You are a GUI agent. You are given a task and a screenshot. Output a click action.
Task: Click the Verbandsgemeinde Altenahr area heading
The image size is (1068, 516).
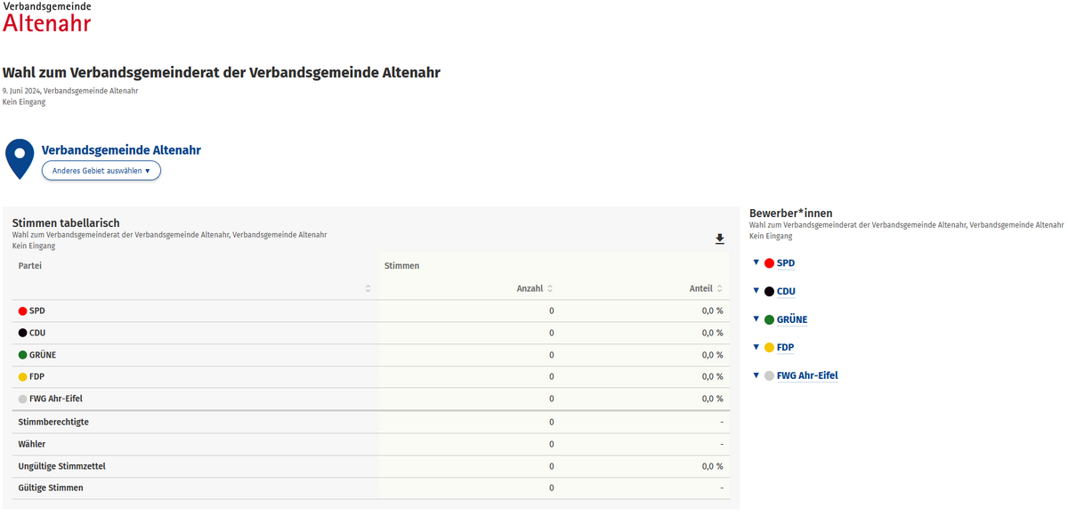tap(121, 150)
